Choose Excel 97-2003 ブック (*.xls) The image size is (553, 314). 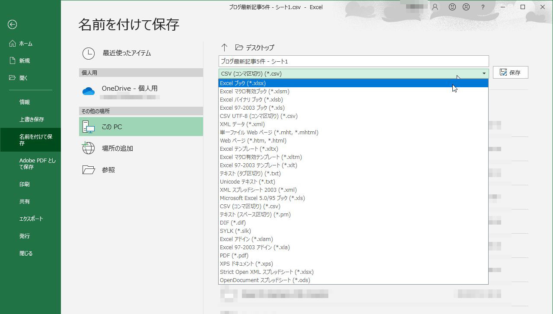(x=353, y=108)
